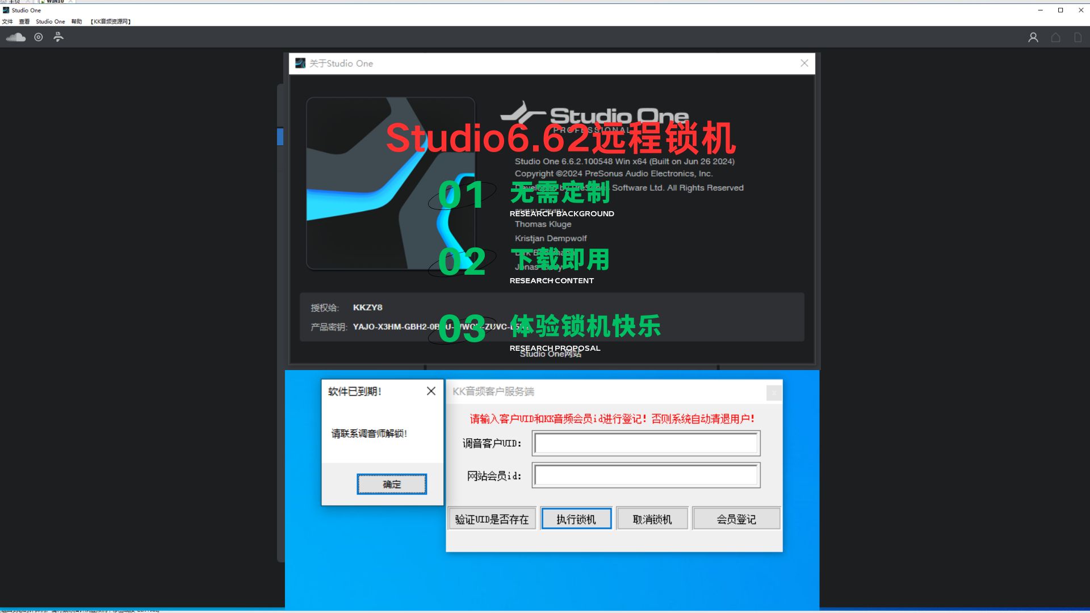Open the Studio One menu
The image size is (1090, 613).
coord(51,22)
